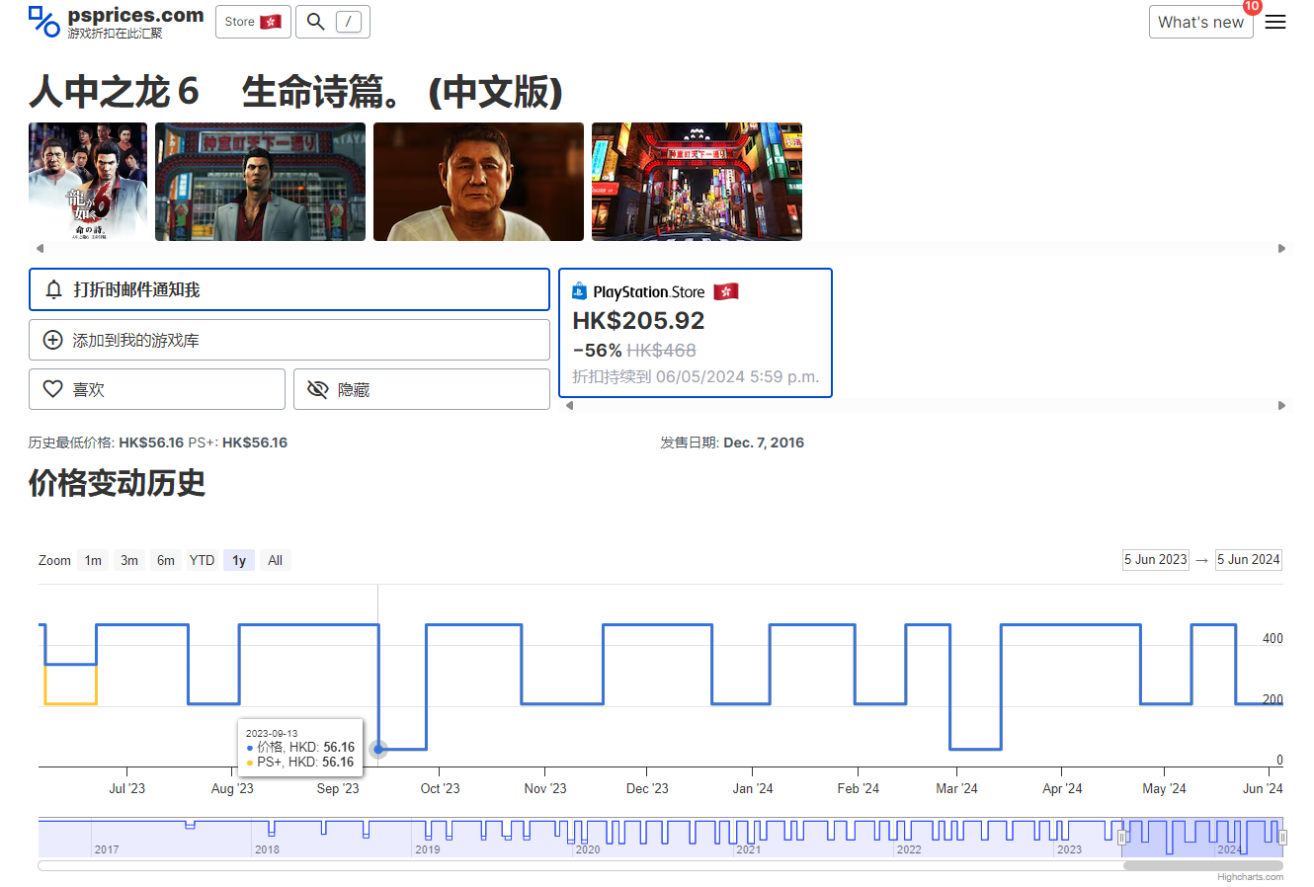Set chart zoom to 6m

166,560
